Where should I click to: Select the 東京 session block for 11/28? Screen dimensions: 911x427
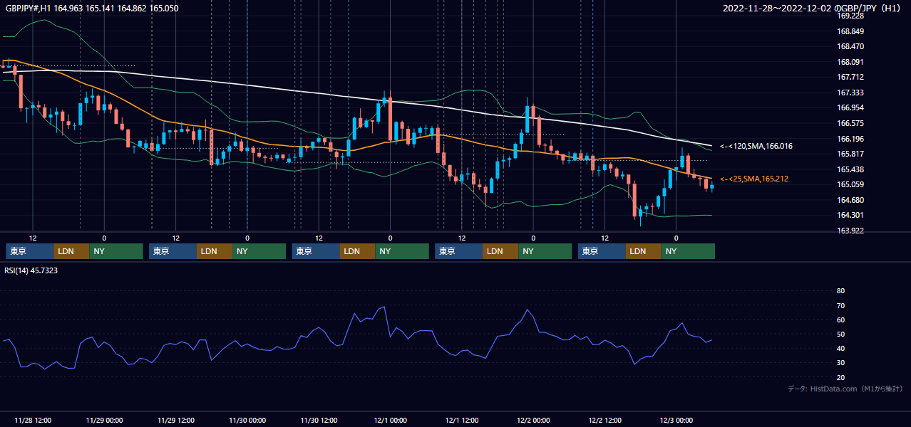tap(30, 251)
